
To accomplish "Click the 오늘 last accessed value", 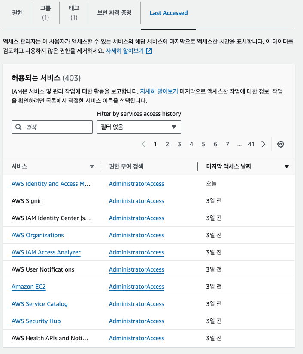I will point(211,184).
